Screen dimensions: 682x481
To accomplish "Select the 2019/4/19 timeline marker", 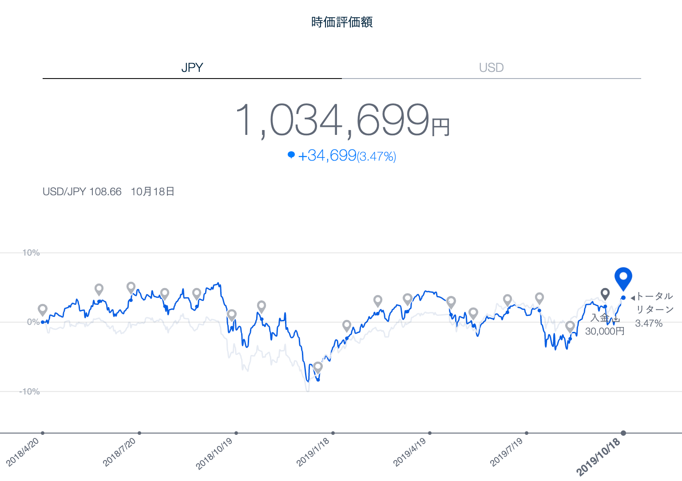I will tap(430, 433).
